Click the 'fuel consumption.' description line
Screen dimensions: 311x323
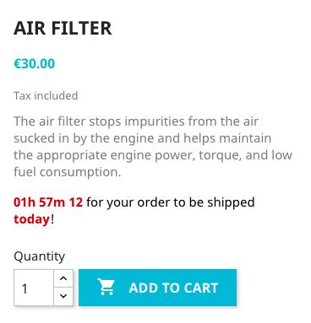click(68, 172)
